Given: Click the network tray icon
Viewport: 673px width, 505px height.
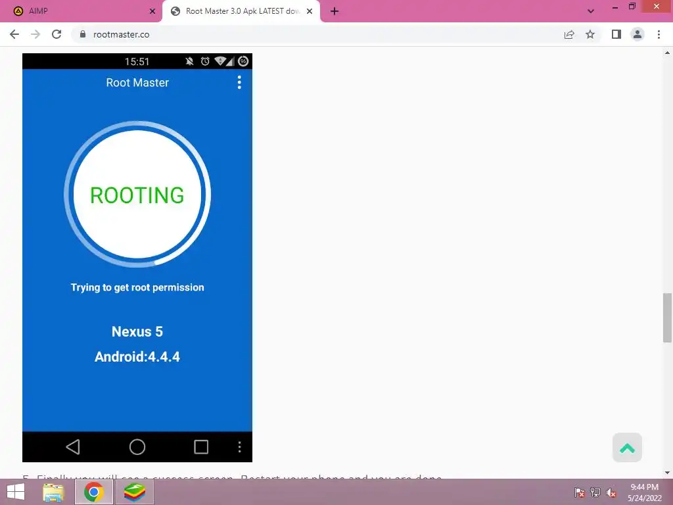Looking at the screenshot, I should coord(595,493).
